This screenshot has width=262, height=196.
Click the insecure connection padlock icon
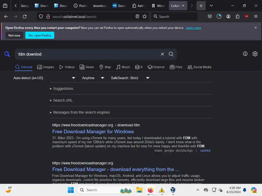48,17
